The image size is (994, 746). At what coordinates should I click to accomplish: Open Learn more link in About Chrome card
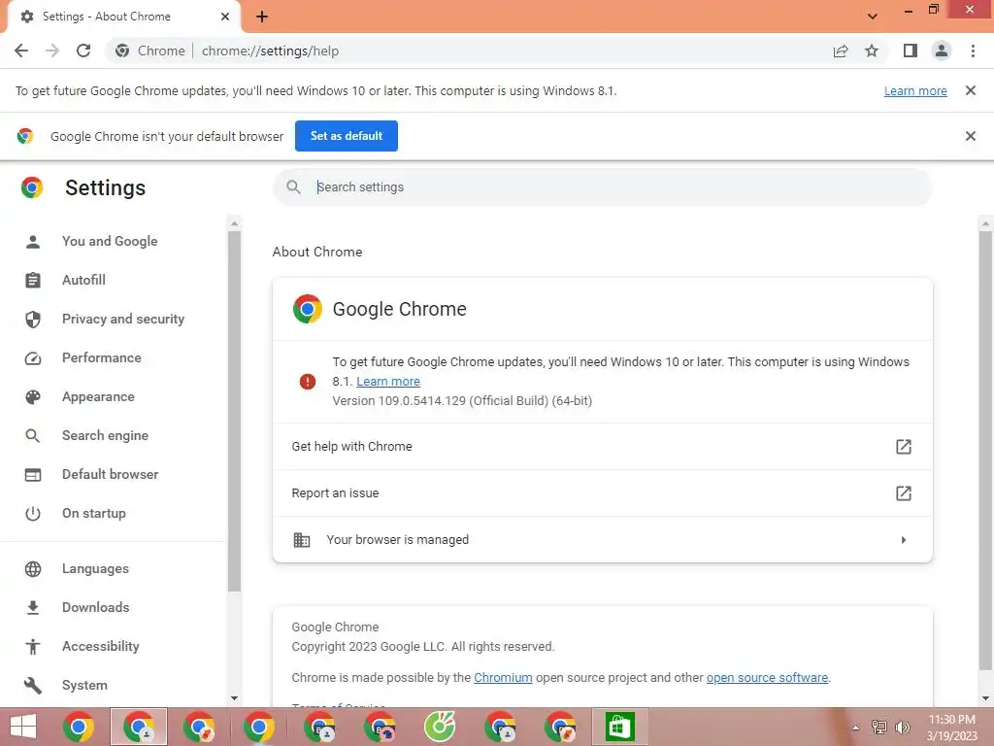[388, 381]
